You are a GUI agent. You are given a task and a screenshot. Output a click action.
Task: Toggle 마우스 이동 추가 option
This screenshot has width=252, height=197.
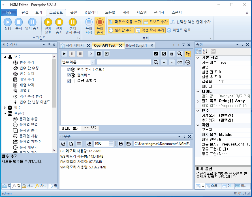click(x=125, y=22)
